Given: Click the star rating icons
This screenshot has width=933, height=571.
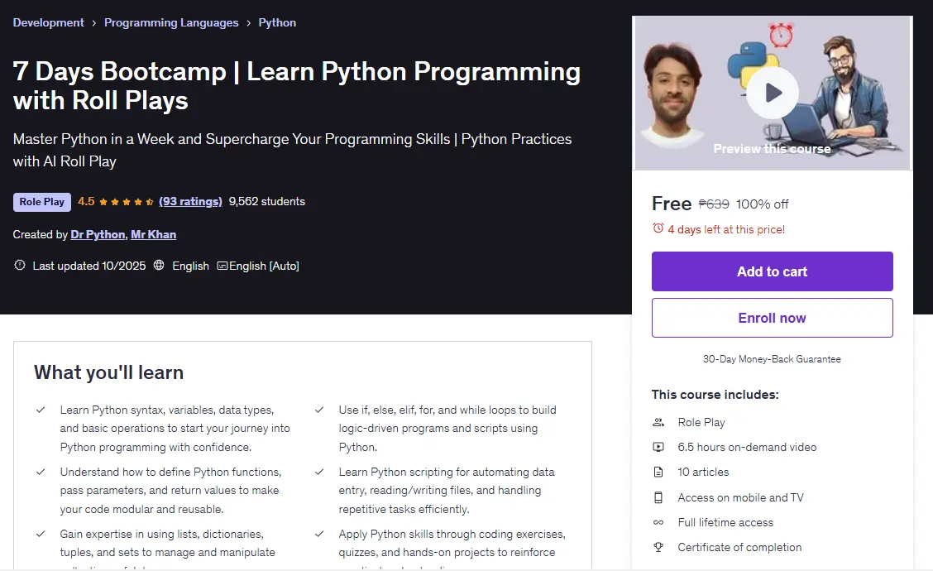Looking at the screenshot, I should (x=127, y=202).
